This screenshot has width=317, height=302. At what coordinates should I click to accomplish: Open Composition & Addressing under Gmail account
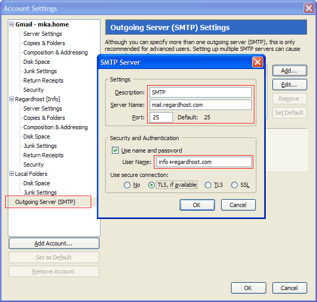[x=55, y=52]
